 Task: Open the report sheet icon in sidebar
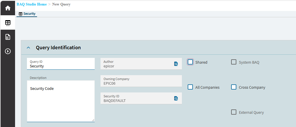8,37
